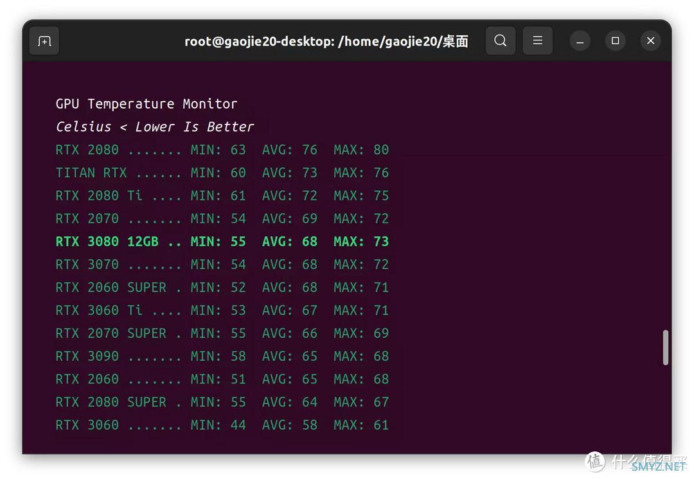Open a new terminal tab
694x479 pixels.
coord(44,41)
